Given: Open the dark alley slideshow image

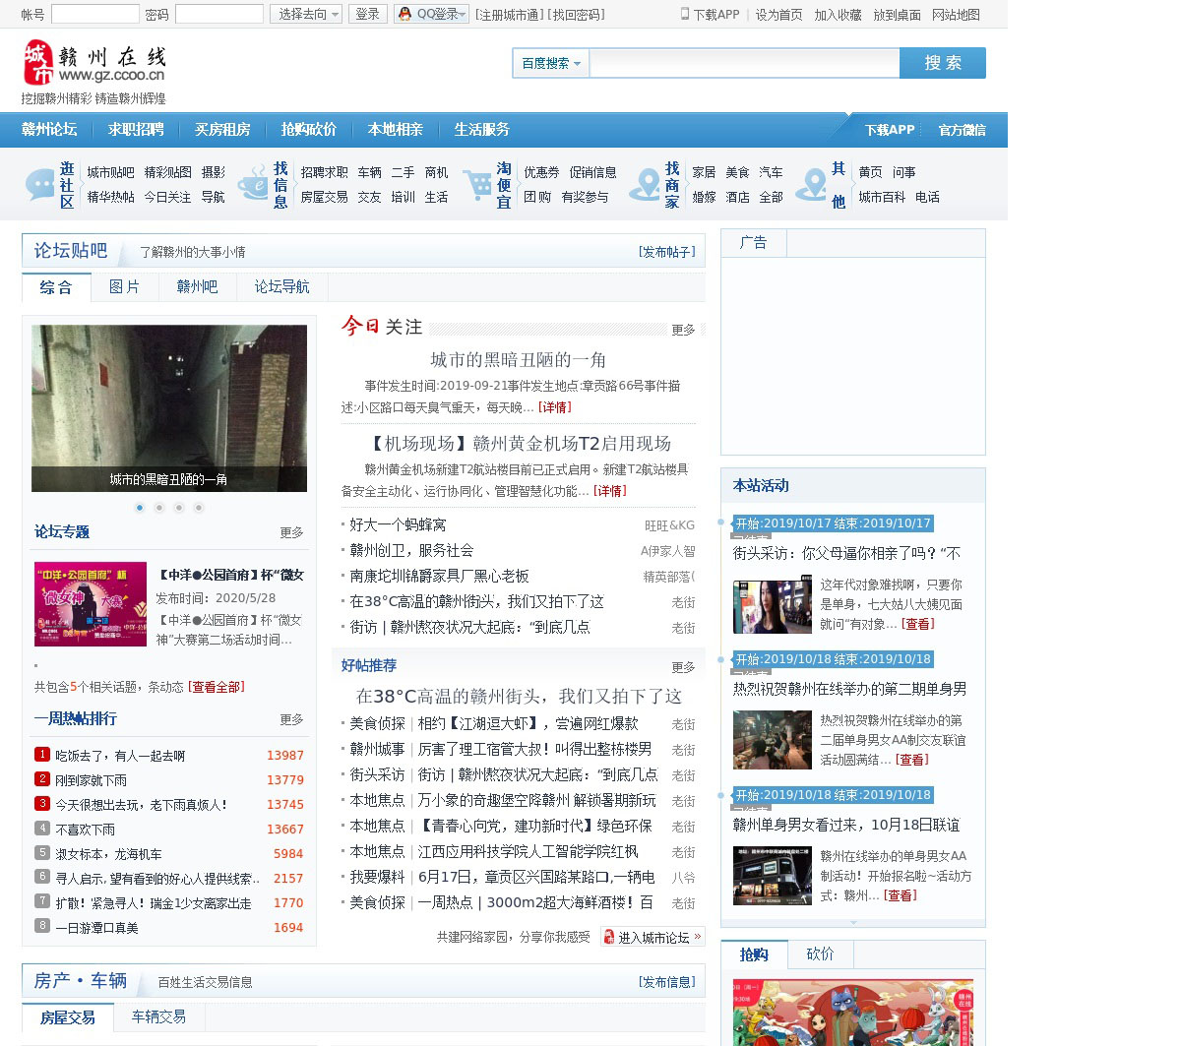Looking at the screenshot, I should tap(169, 407).
